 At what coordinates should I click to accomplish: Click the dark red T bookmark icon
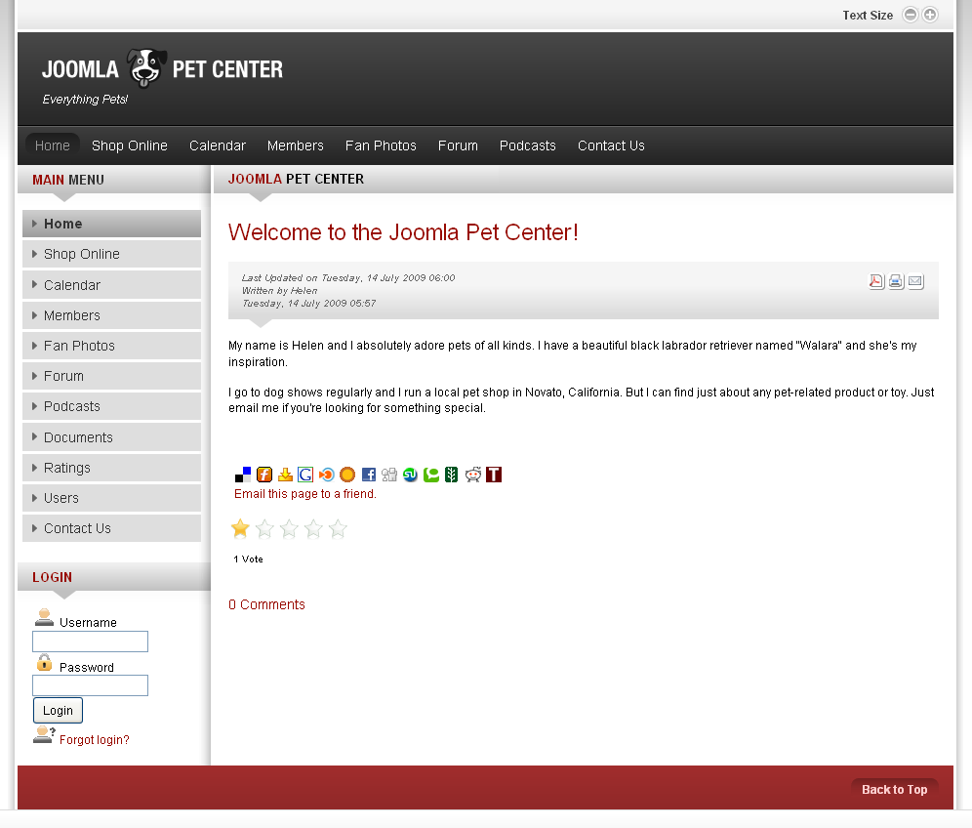(x=494, y=475)
